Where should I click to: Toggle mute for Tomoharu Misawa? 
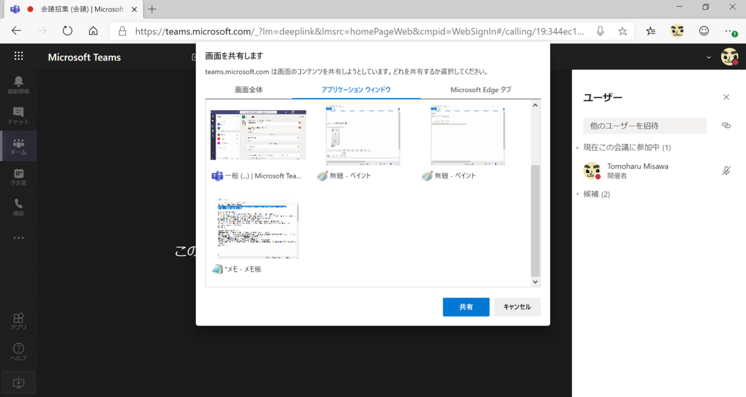click(x=726, y=170)
